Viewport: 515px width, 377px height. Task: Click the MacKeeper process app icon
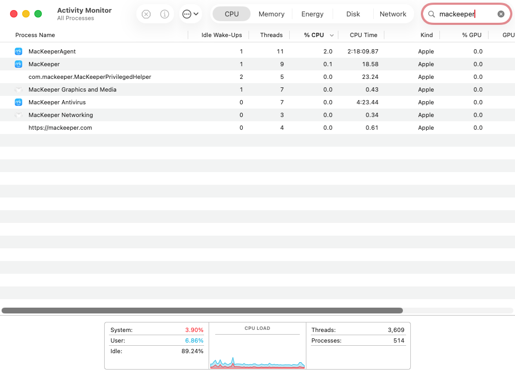coord(19,64)
